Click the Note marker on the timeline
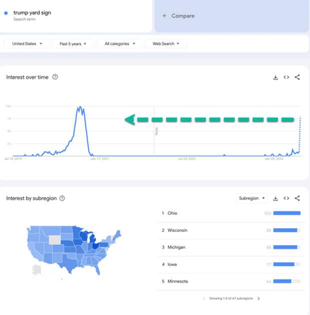This screenshot has width=310, height=315. click(x=156, y=131)
